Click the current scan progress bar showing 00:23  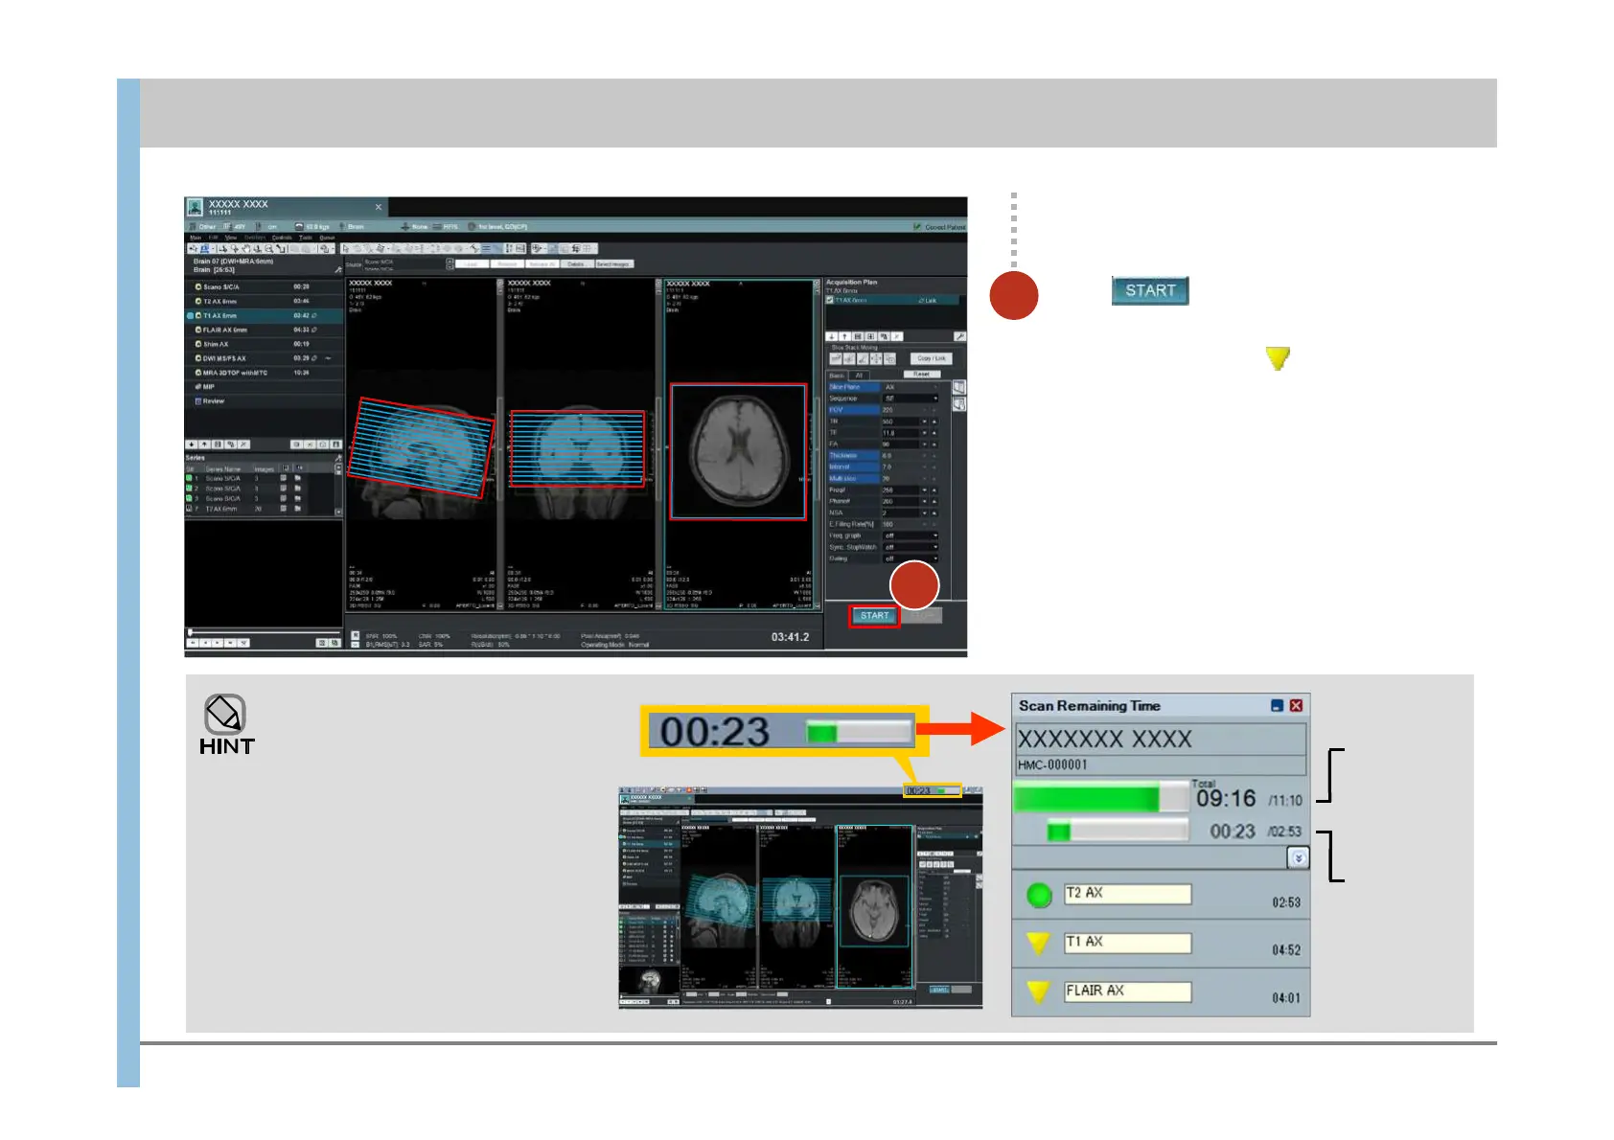1118,831
